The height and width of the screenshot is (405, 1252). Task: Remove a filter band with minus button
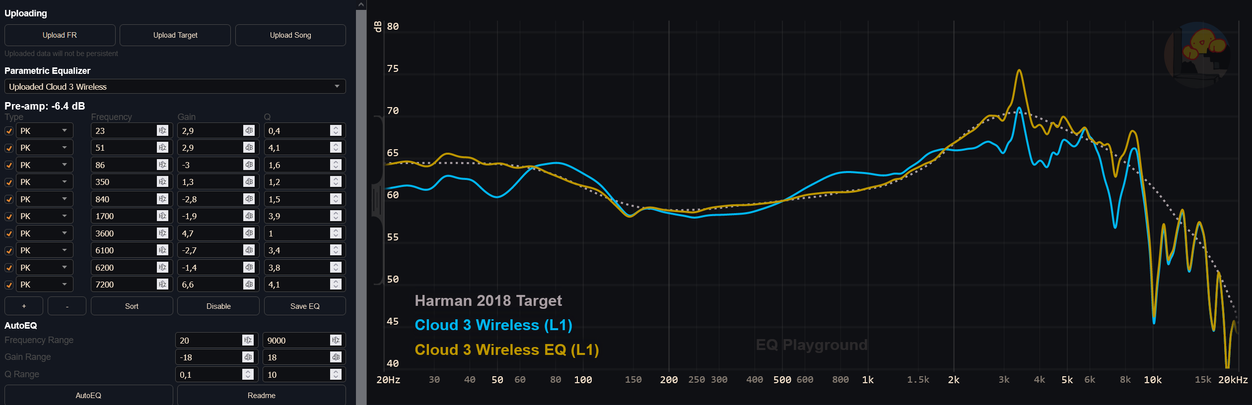(67, 306)
